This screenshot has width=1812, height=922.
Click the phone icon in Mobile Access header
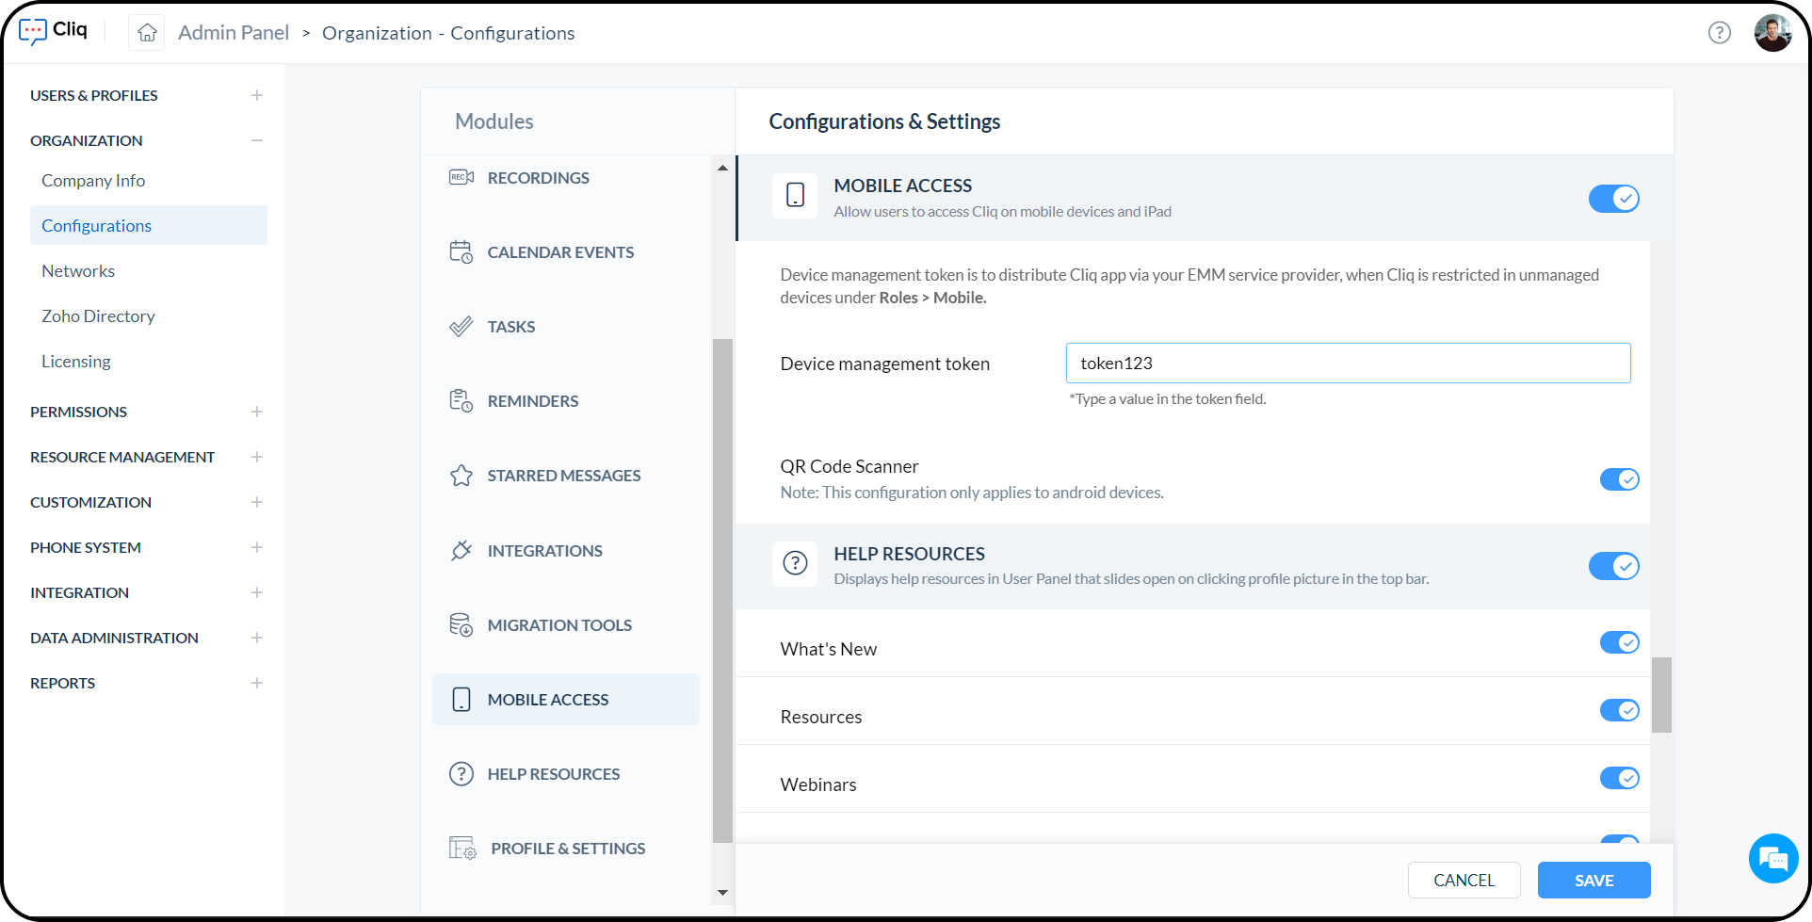pos(795,195)
